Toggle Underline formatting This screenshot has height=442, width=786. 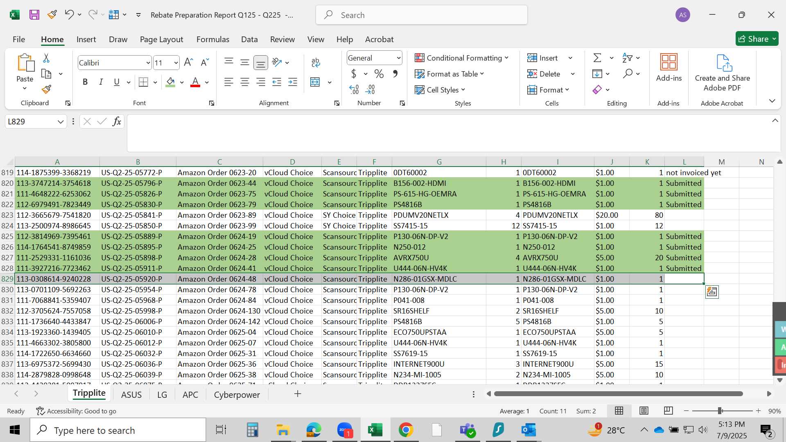[117, 82]
